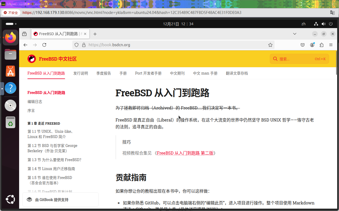
Task: Open the Trash in the dock
Action: [x=10, y=122]
